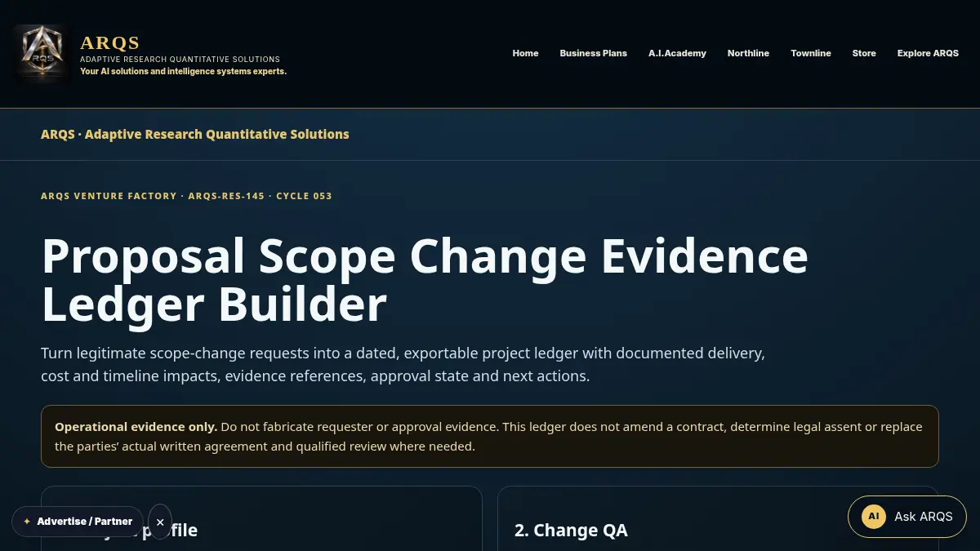Click the ARQS brand title text
Screen dimensions: 980x551
pos(110,42)
